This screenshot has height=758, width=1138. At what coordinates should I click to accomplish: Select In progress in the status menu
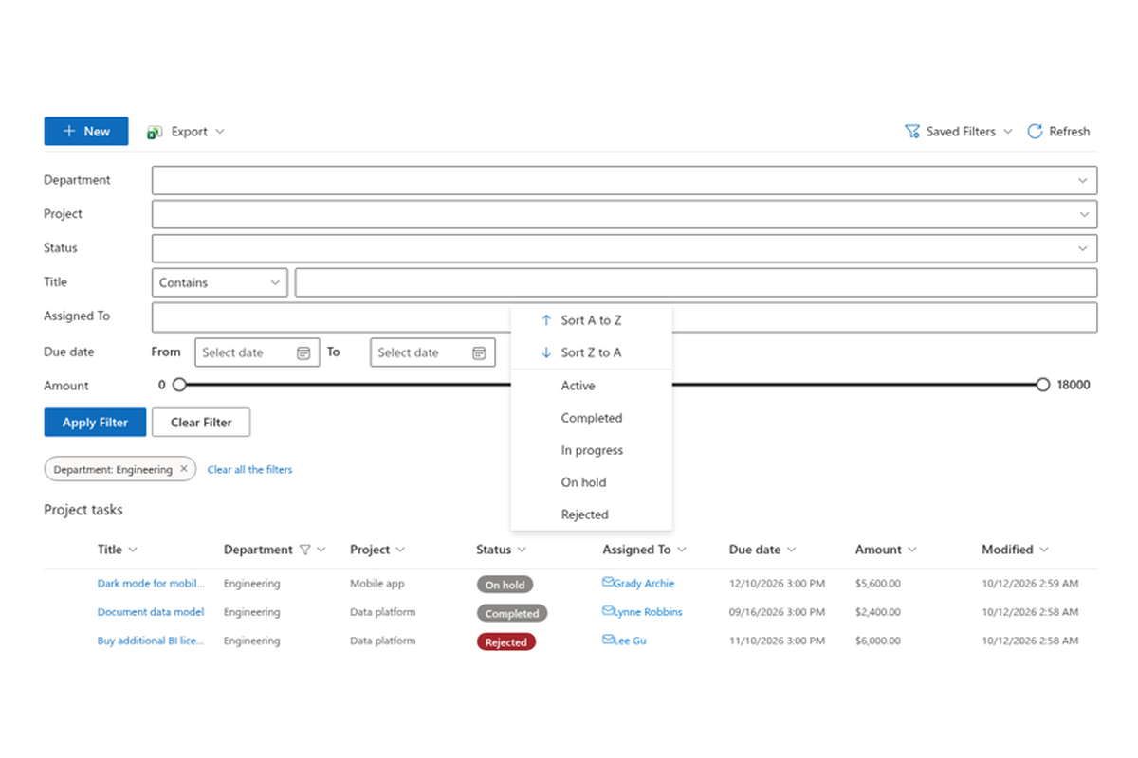(591, 450)
